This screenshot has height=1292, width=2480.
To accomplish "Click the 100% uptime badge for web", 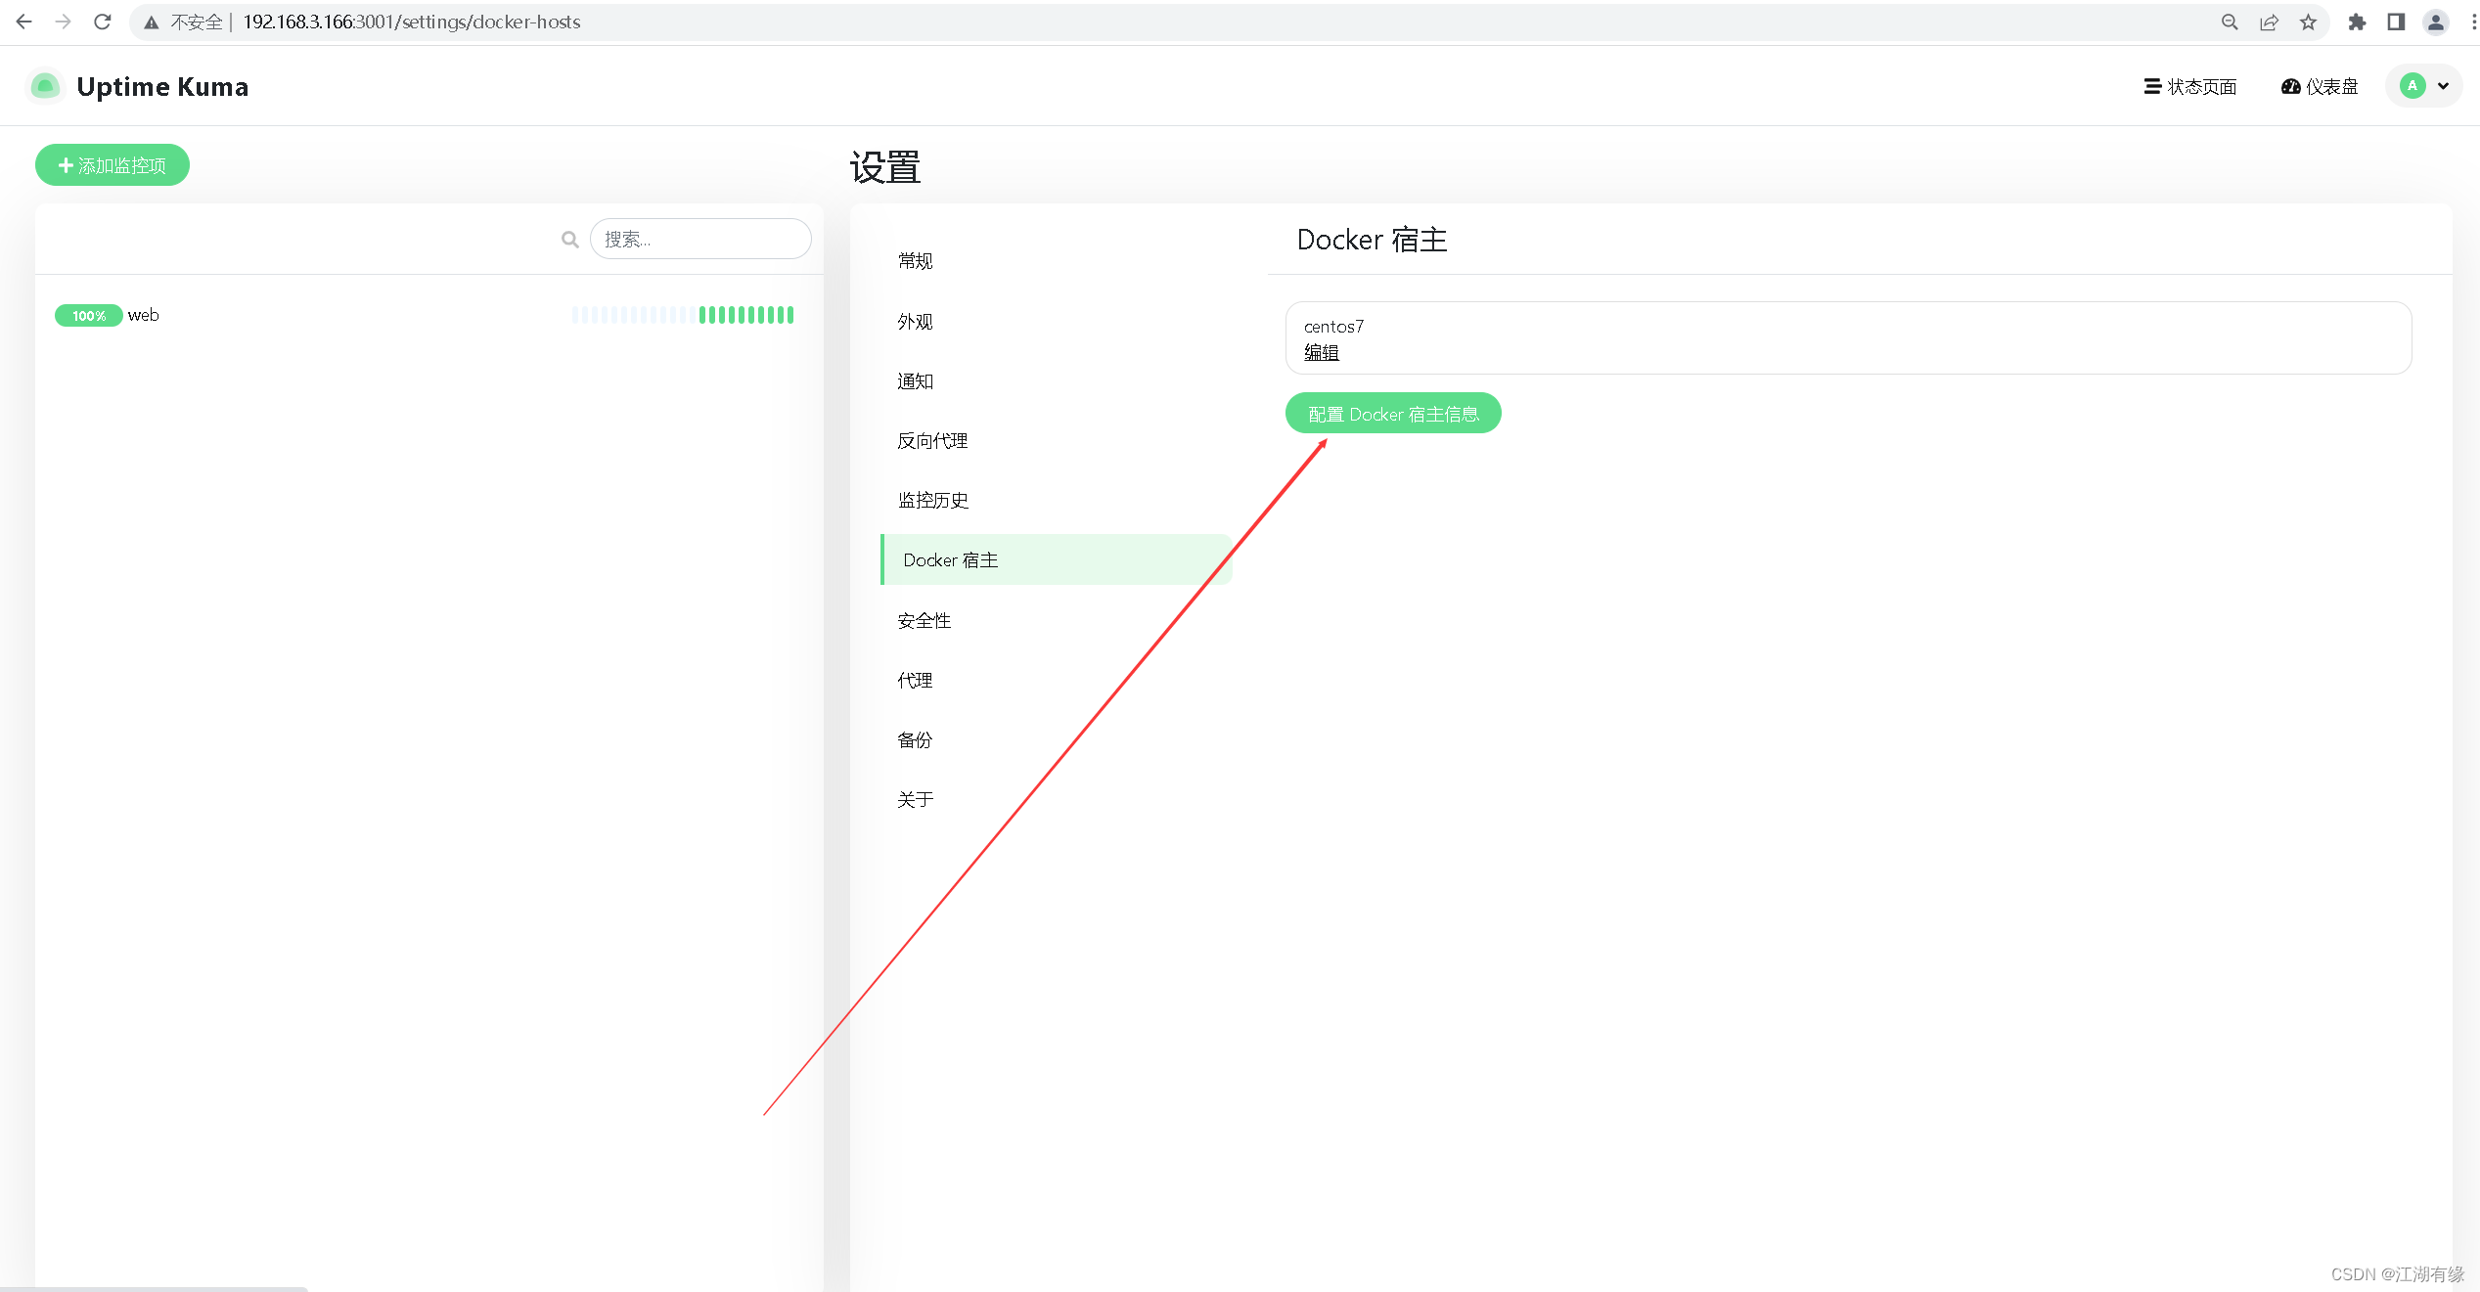I will 88,315.
